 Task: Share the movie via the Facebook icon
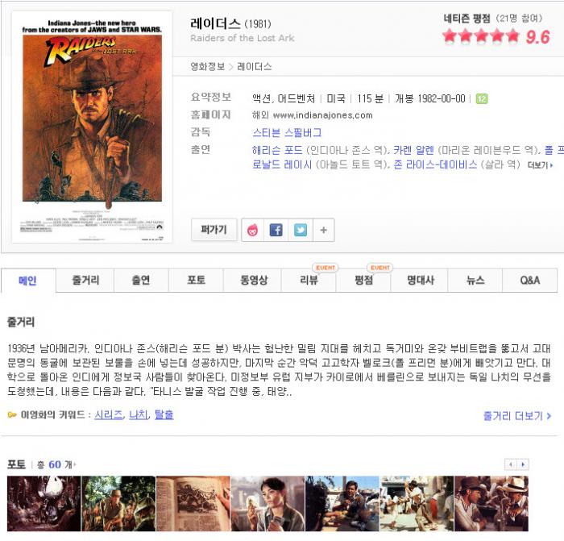[x=276, y=230]
